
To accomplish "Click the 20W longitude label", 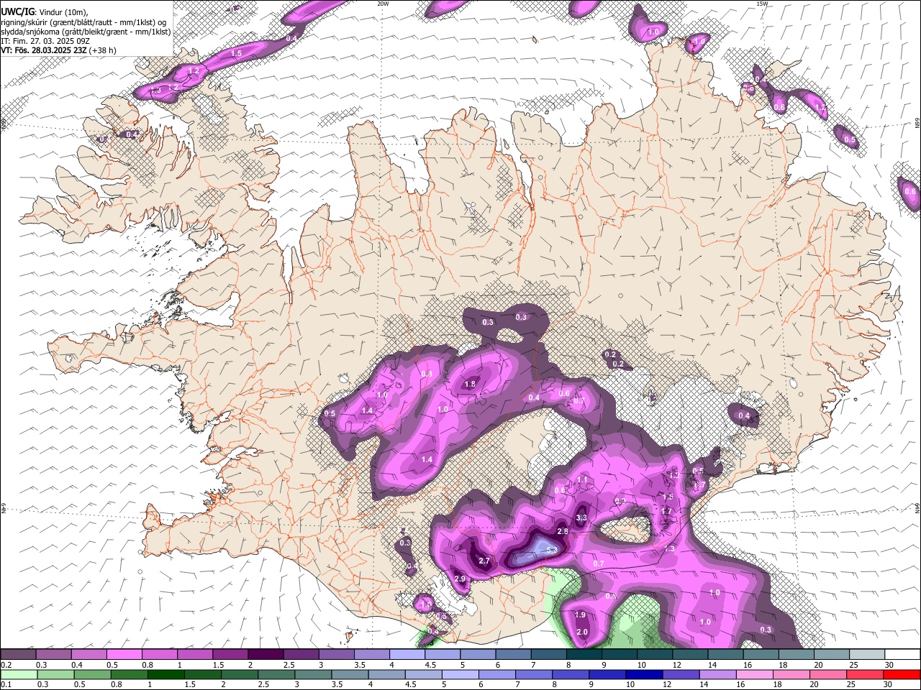I will [384, 4].
